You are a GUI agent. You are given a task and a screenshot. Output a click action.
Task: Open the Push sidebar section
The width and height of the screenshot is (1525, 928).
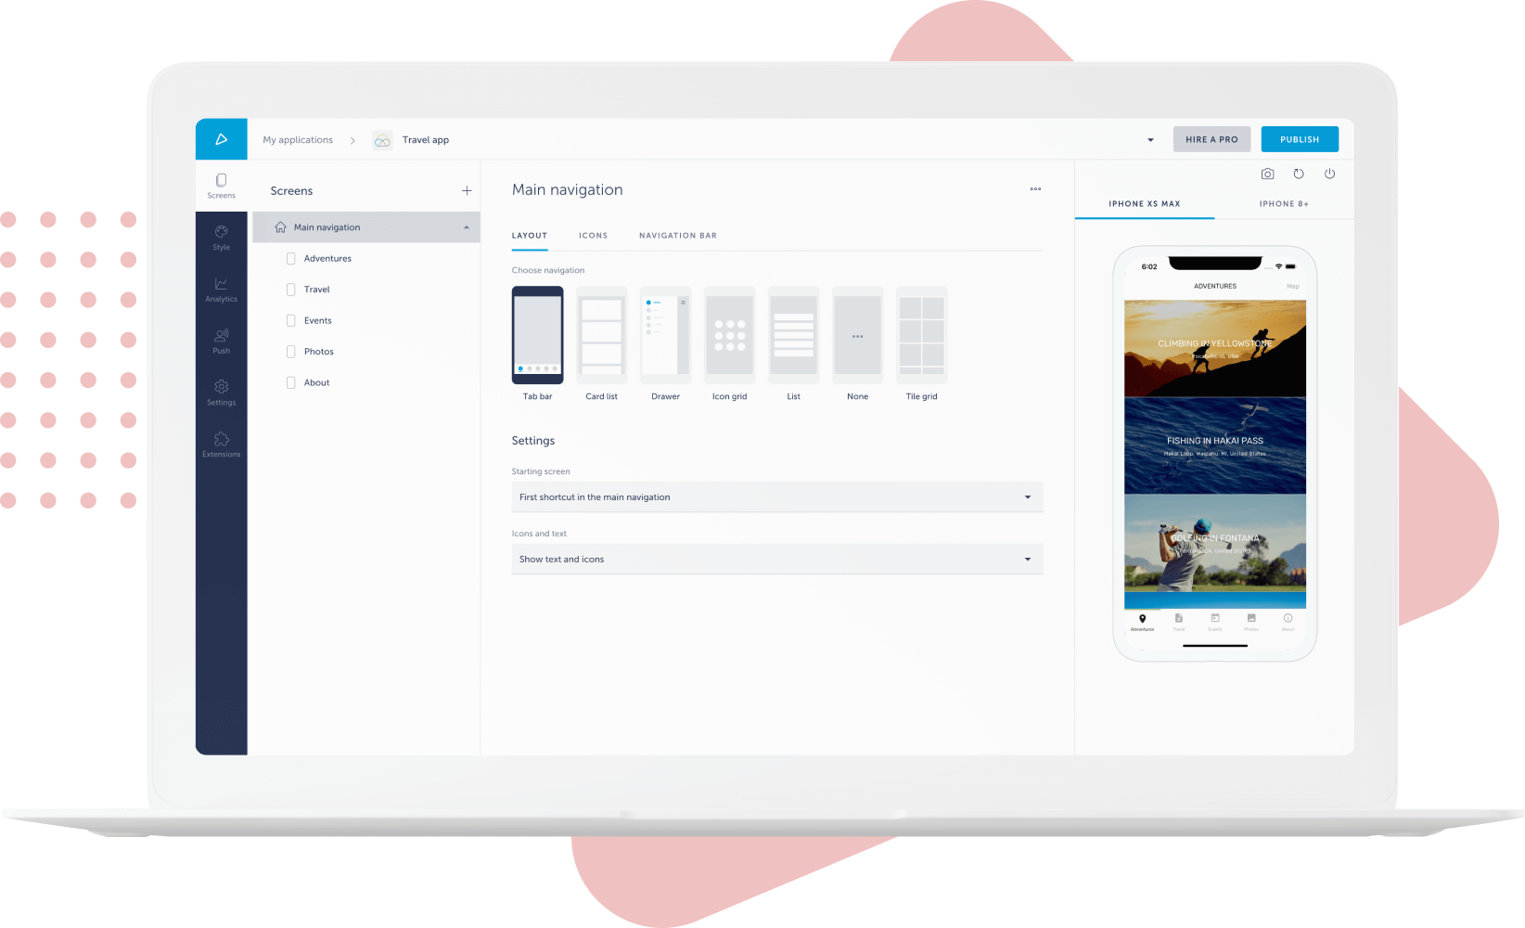[221, 342]
